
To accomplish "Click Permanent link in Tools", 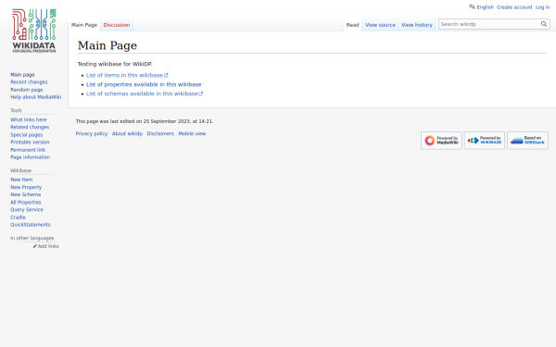I will point(28,150).
